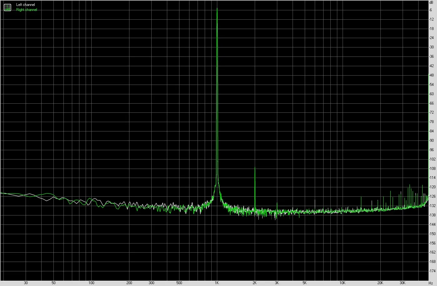
Task: Click the -30 level axis label
Action: pos(432,47)
